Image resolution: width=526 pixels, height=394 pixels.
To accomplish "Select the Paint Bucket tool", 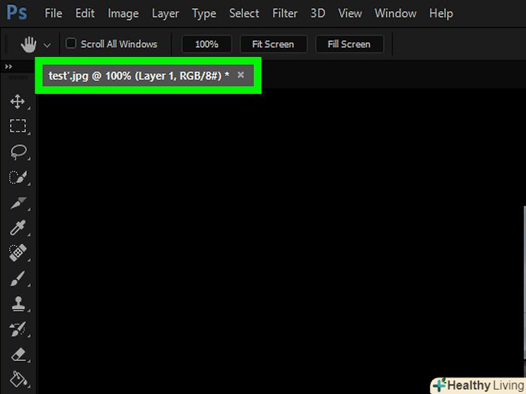I will point(18,379).
